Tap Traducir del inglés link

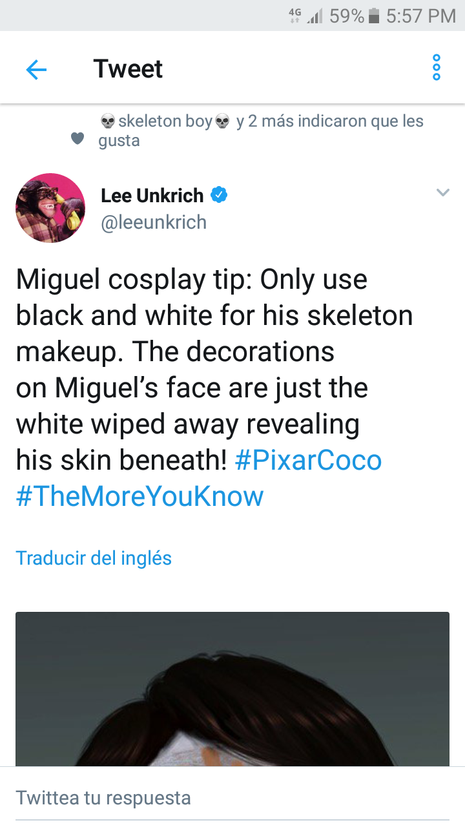click(94, 558)
